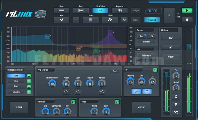Click the Velocity > Volume knob
The image size is (198, 120).
point(52,83)
